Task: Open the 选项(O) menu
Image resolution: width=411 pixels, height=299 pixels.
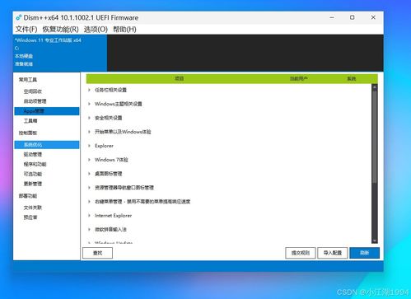Action: pos(96,29)
